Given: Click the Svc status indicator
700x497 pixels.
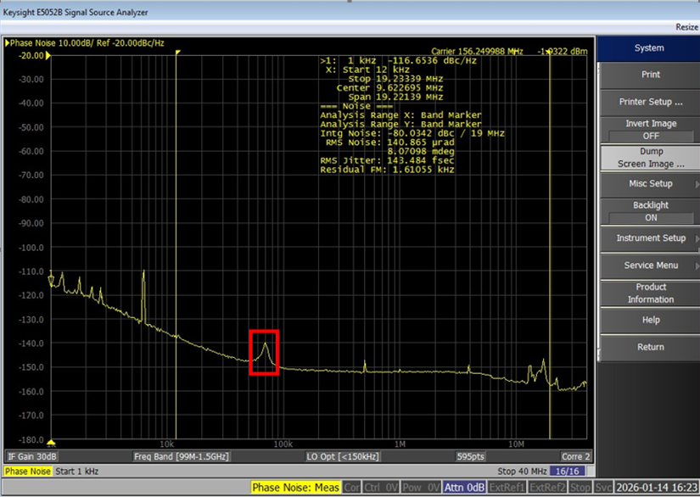Looking at the screenshot, I should 602,488.
